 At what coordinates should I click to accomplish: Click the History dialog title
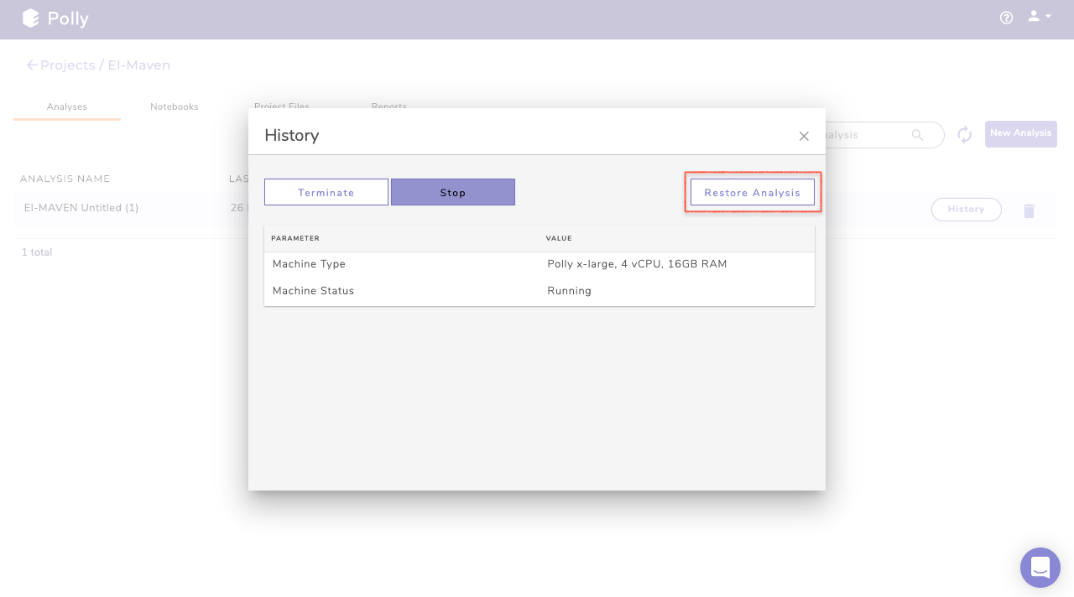292,135
